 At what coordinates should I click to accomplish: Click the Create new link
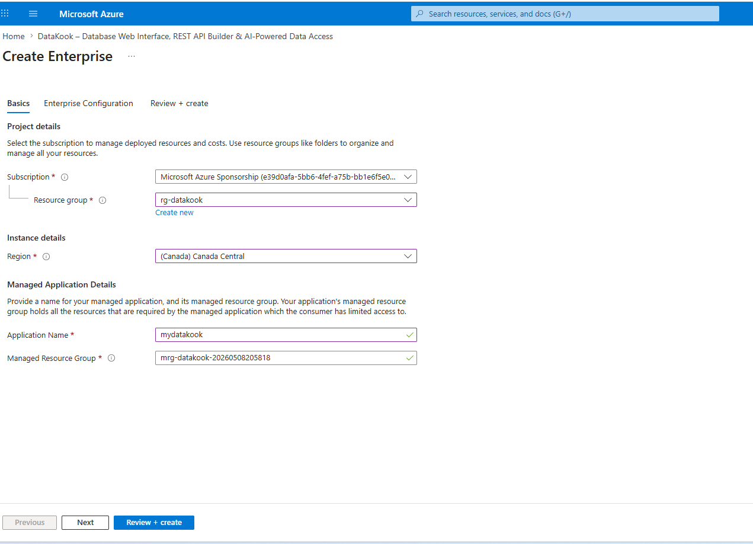coord(174,213)
